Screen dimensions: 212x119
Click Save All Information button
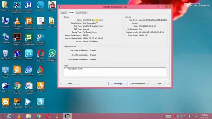pos(139,84)
